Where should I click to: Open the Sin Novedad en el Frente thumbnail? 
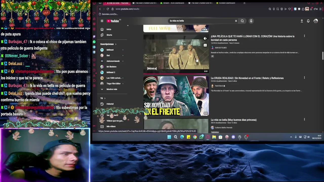176,96
